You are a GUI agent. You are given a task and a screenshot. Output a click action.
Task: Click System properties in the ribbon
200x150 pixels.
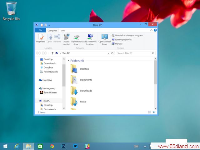tap(122, 40)
